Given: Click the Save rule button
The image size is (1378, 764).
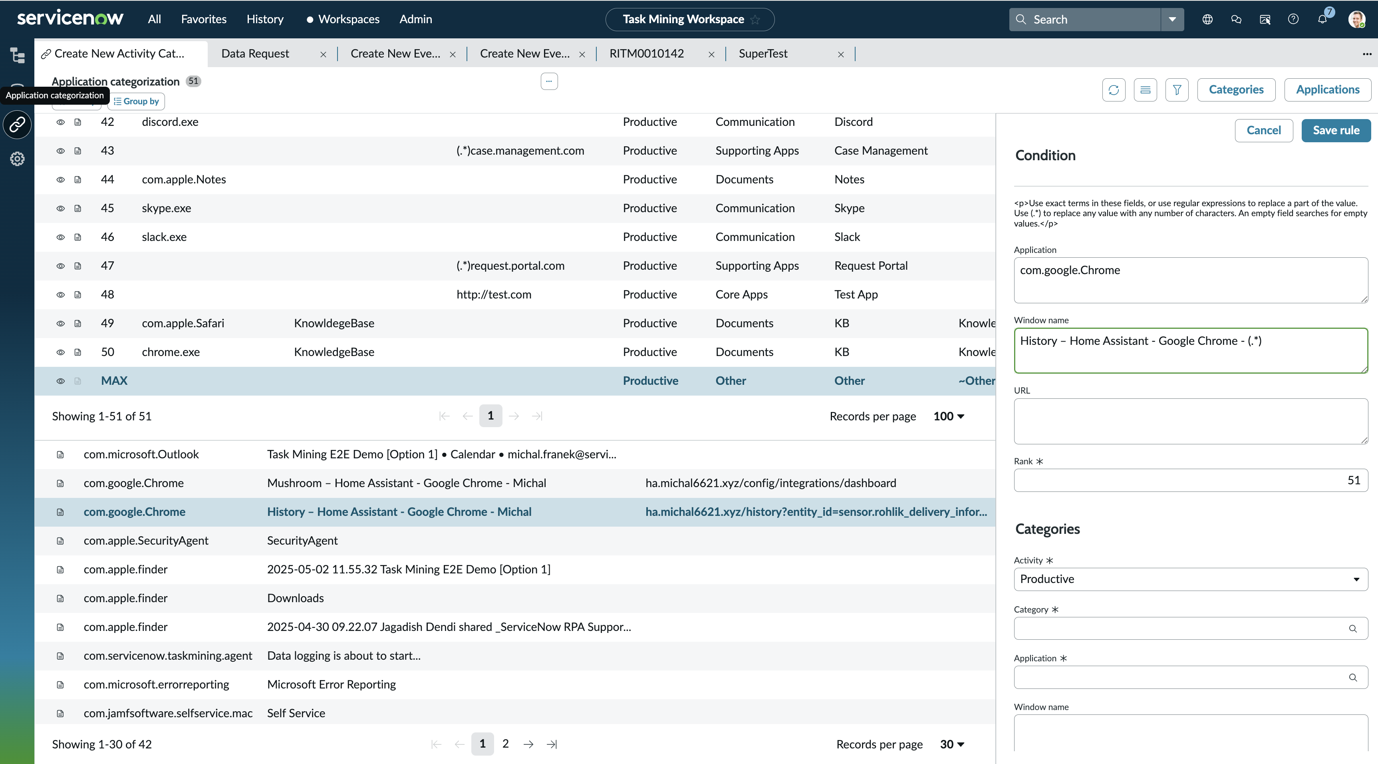Looking at the screenshot, I should pyautogui.click(x=1336, y=131).
